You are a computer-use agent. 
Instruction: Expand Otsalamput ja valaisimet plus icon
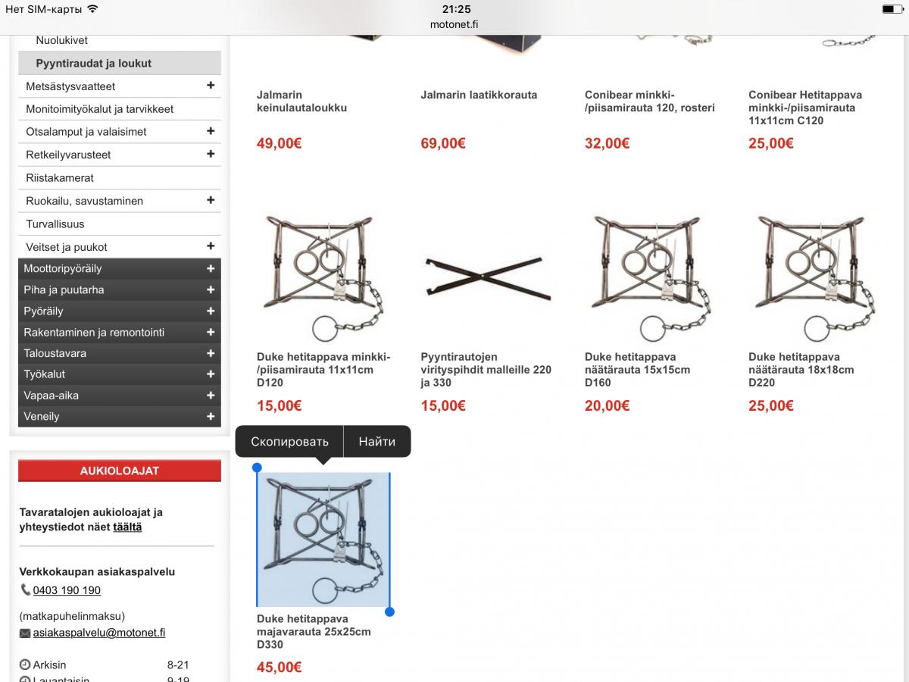point(211,131)
